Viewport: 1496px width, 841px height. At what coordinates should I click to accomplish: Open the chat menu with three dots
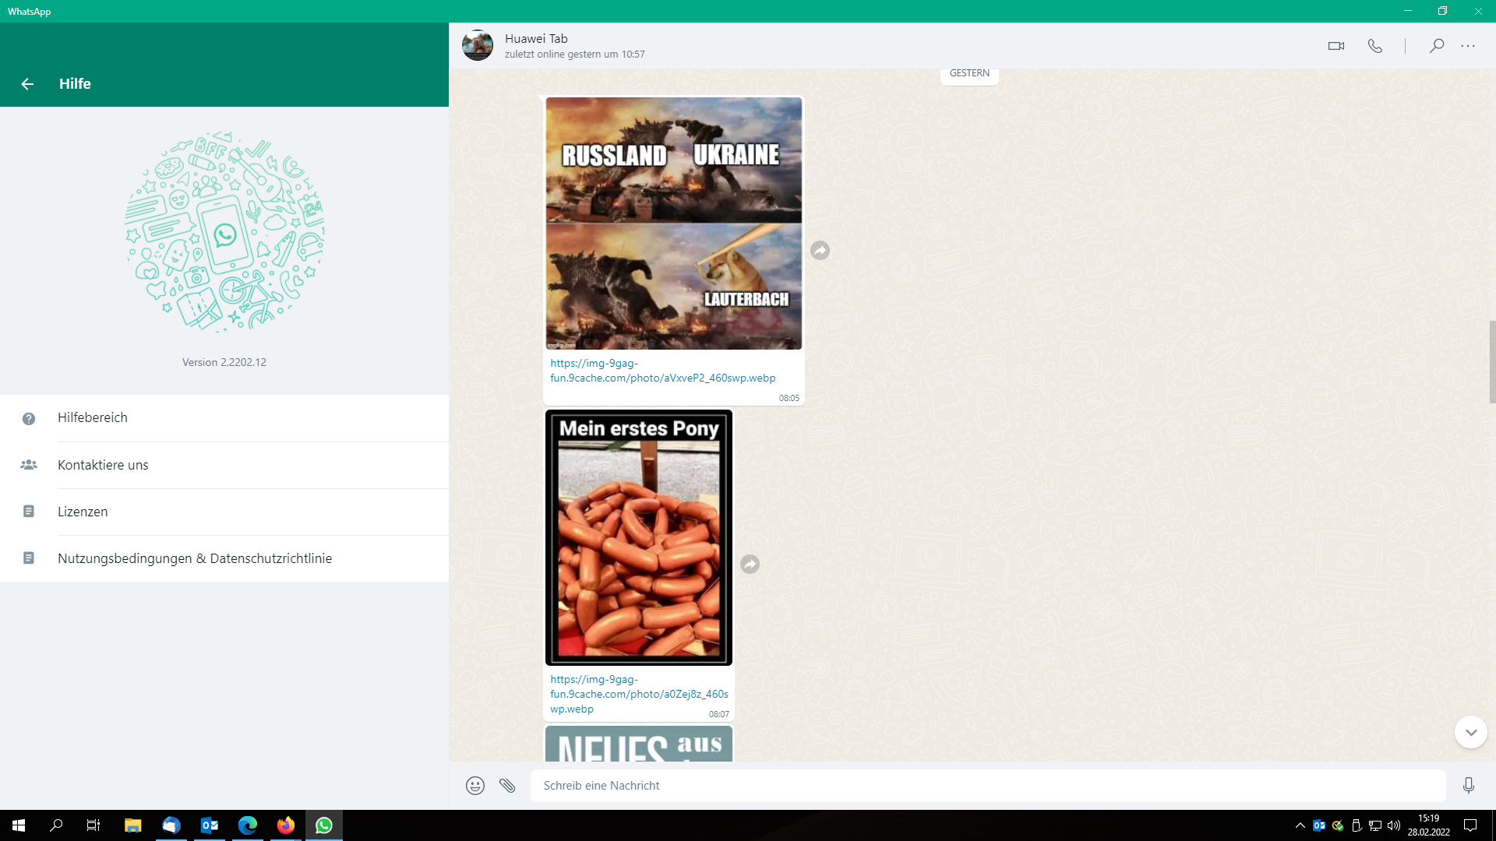pyautogui.click(x=1468, y=46)
